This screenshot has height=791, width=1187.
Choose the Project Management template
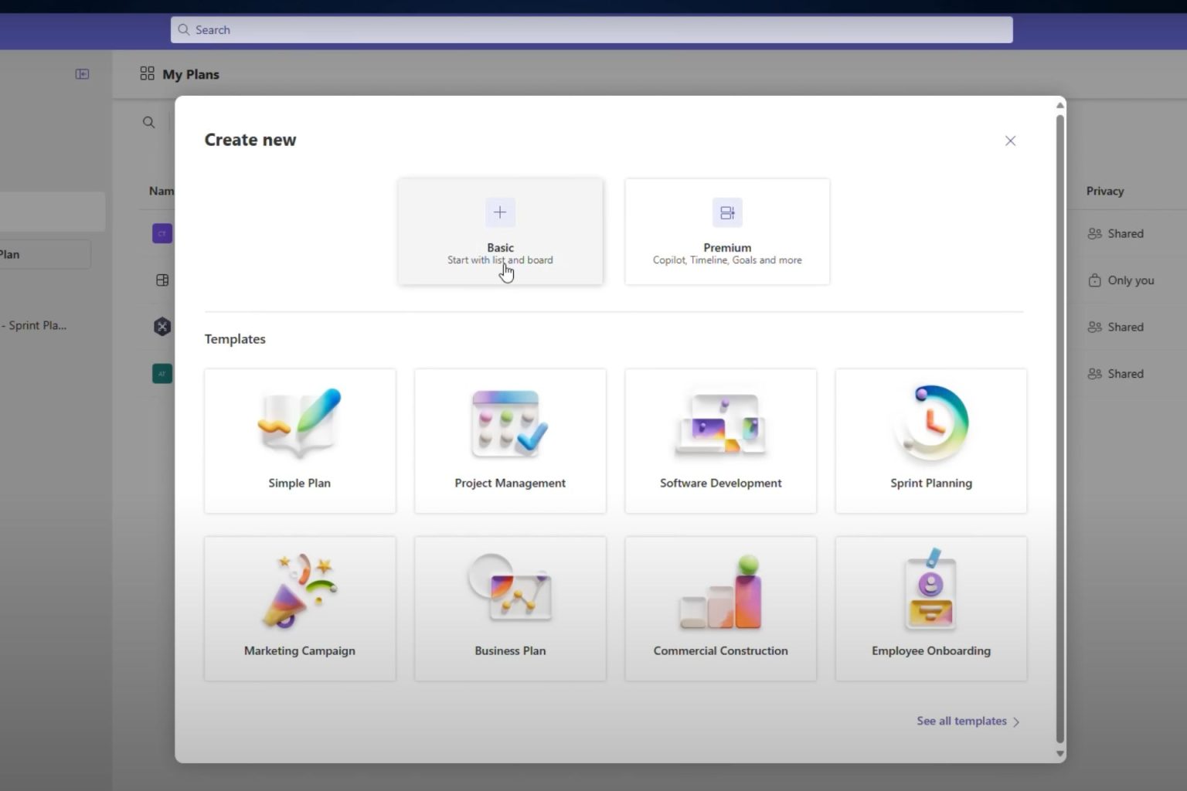click(510, 441)
